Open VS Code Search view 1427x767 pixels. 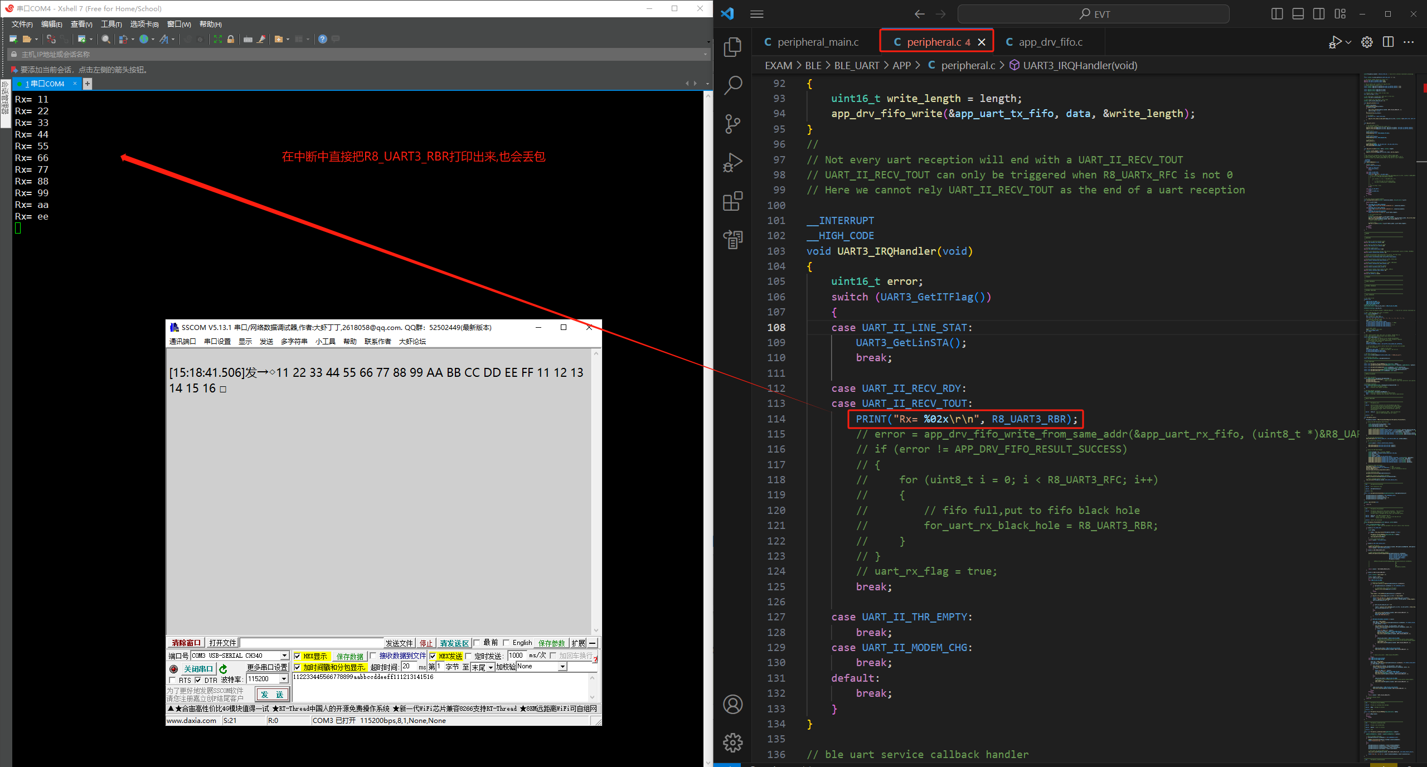[732, 85]
